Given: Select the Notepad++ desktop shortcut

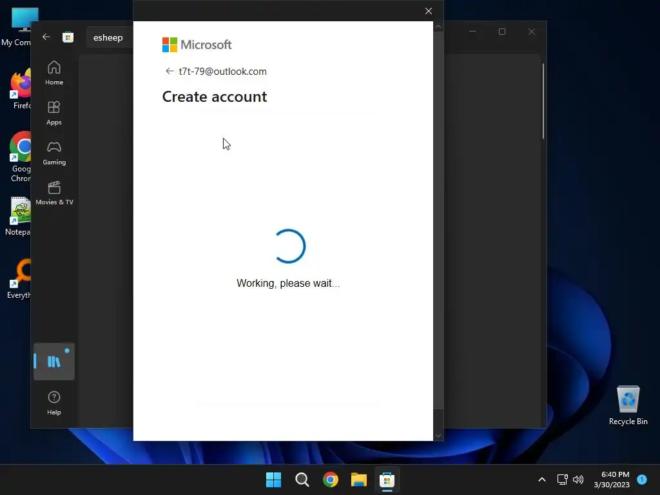Looking at the screenshot, I should tap(18, 217).
